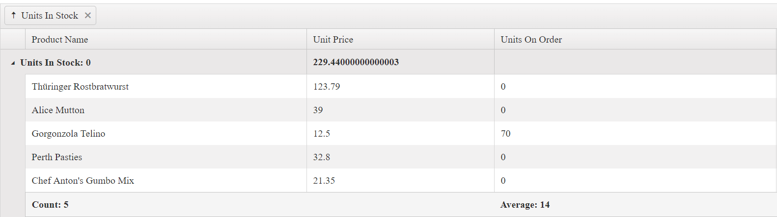Remove the Units In Stock grouping
777x217 pixels.
(x=88, y=16)
